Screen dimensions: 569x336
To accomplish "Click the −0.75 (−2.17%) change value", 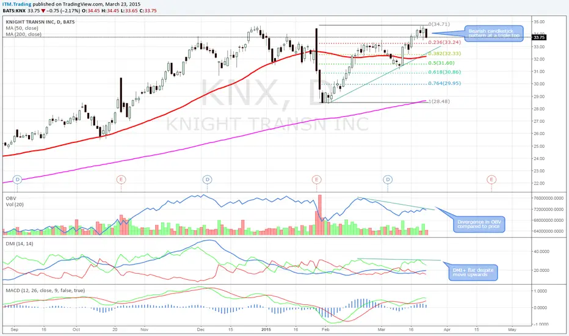I will (x=63, y=11).
